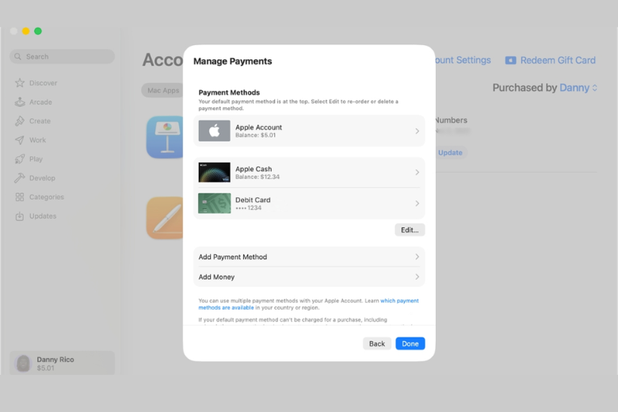
Task: Open the Add Money chevron
Action: click(x=417, y=277)
